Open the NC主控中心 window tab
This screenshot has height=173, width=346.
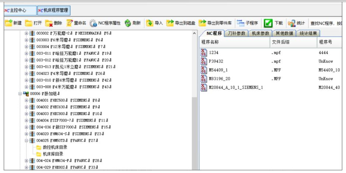(x=18, y=10)
